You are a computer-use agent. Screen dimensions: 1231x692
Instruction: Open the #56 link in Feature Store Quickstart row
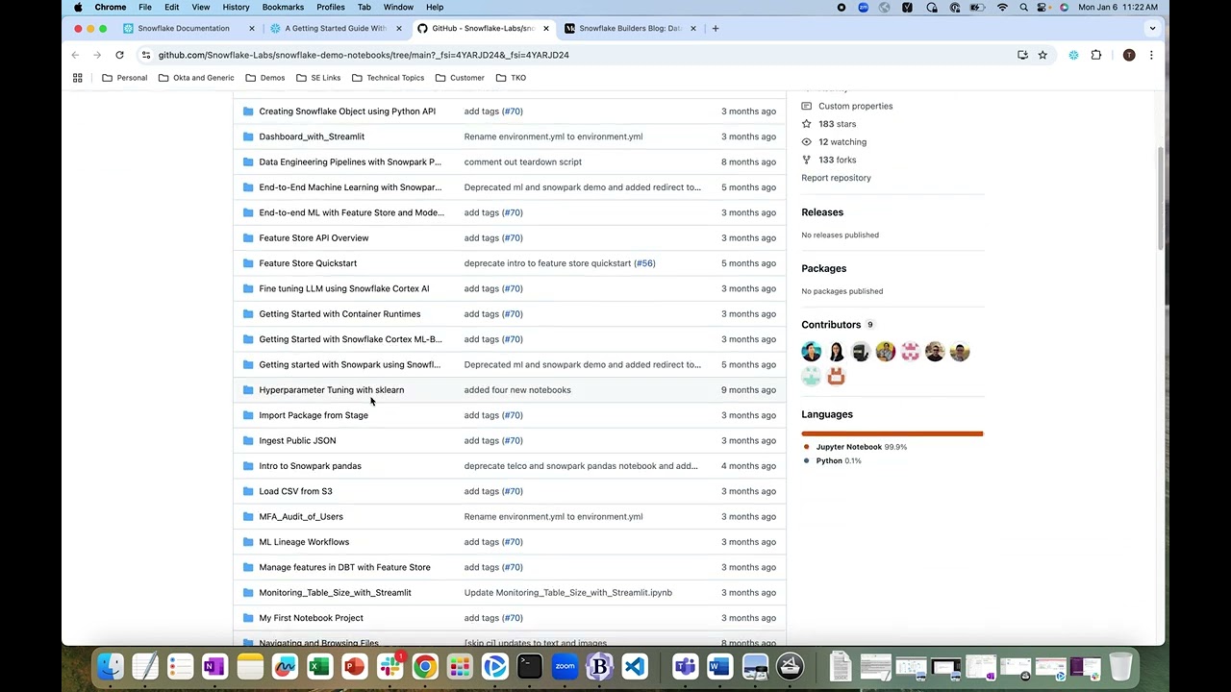[x=644, y=263]
